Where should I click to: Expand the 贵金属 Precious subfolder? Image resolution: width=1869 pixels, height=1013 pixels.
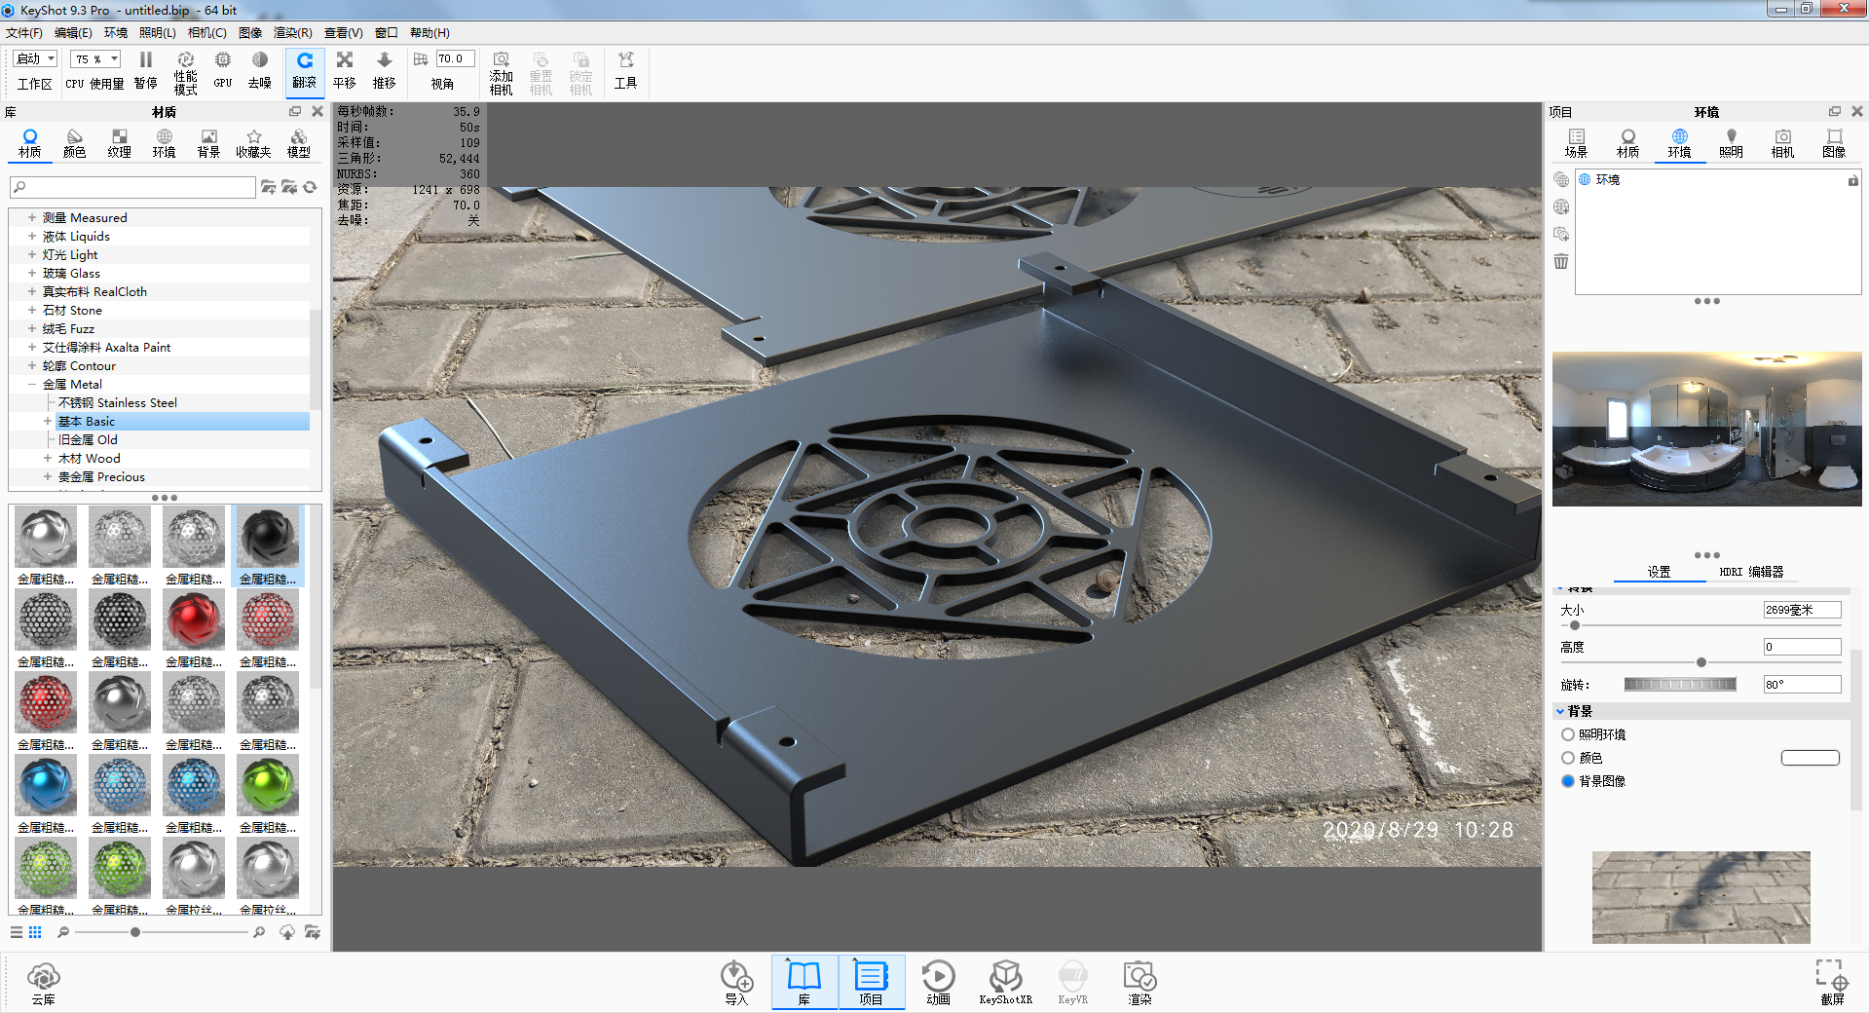tap(48, 477)
